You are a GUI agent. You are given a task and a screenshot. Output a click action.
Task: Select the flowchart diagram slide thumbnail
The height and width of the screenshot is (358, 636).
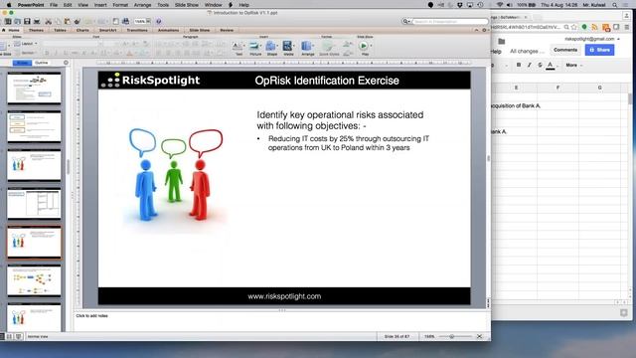click(x=34, y=280)
